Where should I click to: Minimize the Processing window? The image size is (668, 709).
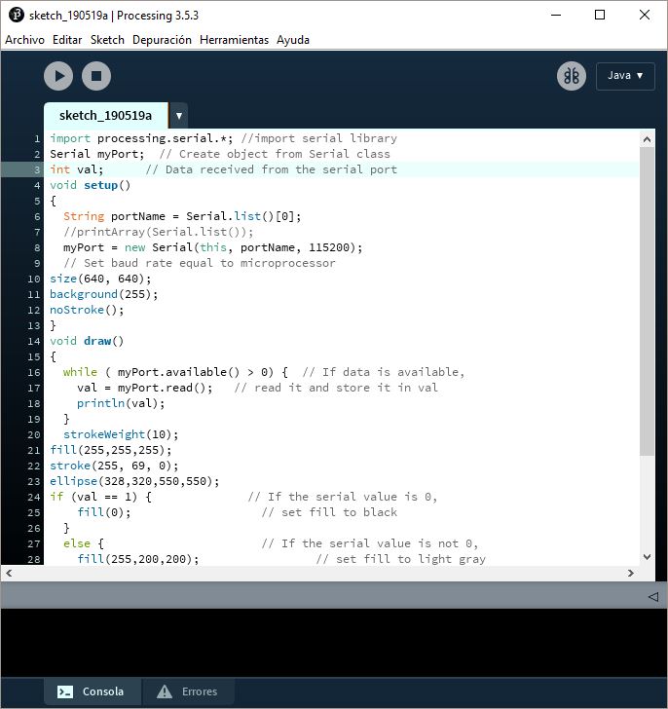point(556,15)
